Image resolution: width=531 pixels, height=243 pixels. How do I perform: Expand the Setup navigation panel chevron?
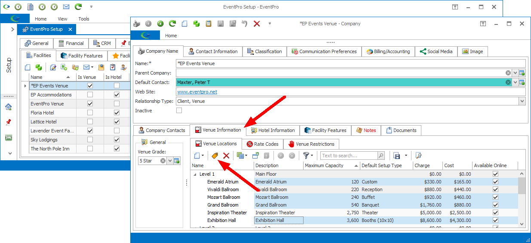[x=12, y=29]
